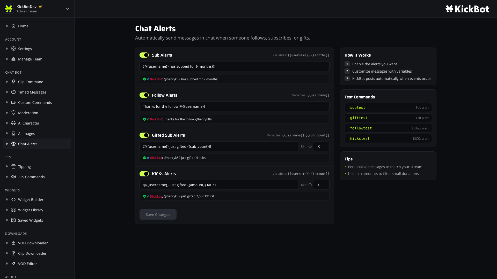Screen dimensions: 497x279
Task: Click the Settings gear icon
Action: click(13, 49)
